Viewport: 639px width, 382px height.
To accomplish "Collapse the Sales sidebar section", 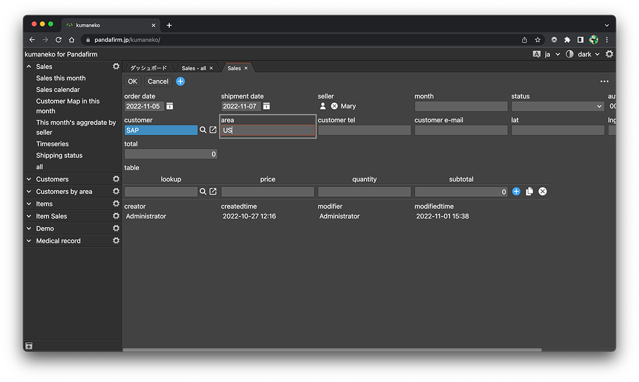I will point(29,67).
